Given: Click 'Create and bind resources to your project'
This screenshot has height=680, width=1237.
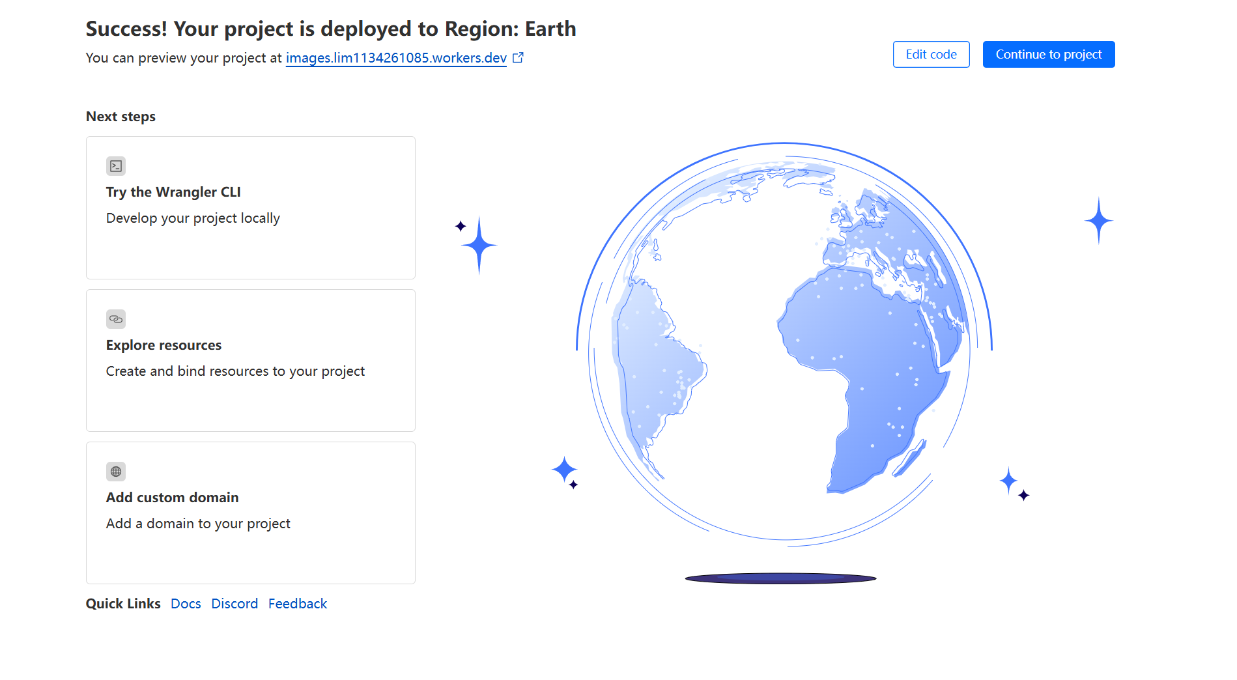Looking at the screenshot, I should point(235,371).
